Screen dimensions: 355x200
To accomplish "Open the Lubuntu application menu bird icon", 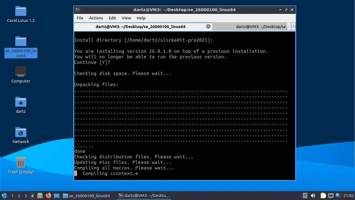I will tap(4, 196).
